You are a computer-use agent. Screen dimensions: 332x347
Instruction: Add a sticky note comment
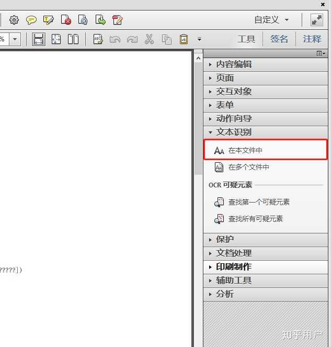click(31, 20)
